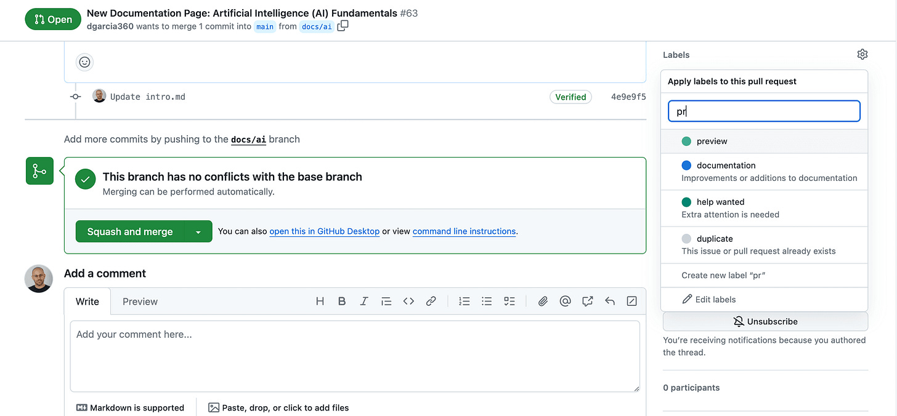Screen dimensions: 897x416
Task: Insert a numbered list
Action: point(464,301)
